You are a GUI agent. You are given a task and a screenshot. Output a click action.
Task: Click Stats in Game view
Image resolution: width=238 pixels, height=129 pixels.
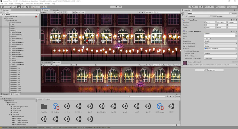click(170, 65)
